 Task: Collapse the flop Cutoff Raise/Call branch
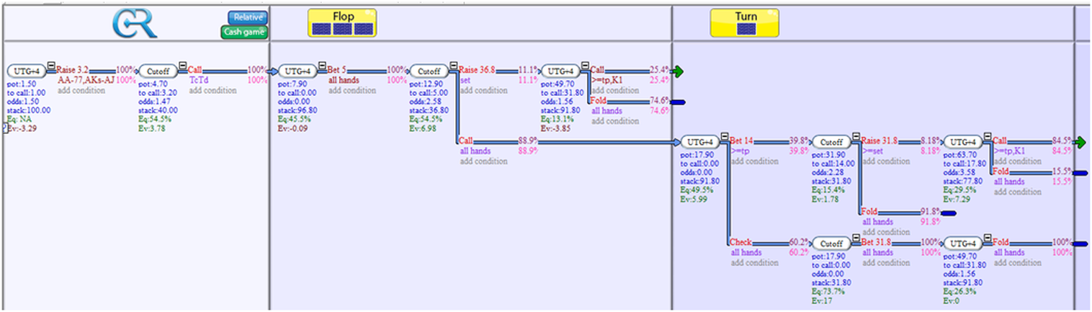coord(453,66)
